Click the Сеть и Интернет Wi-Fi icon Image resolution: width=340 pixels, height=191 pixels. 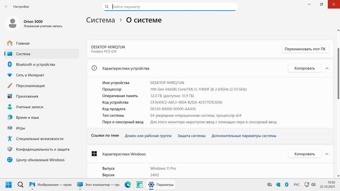pyautogui.click(x=10, y=75)
